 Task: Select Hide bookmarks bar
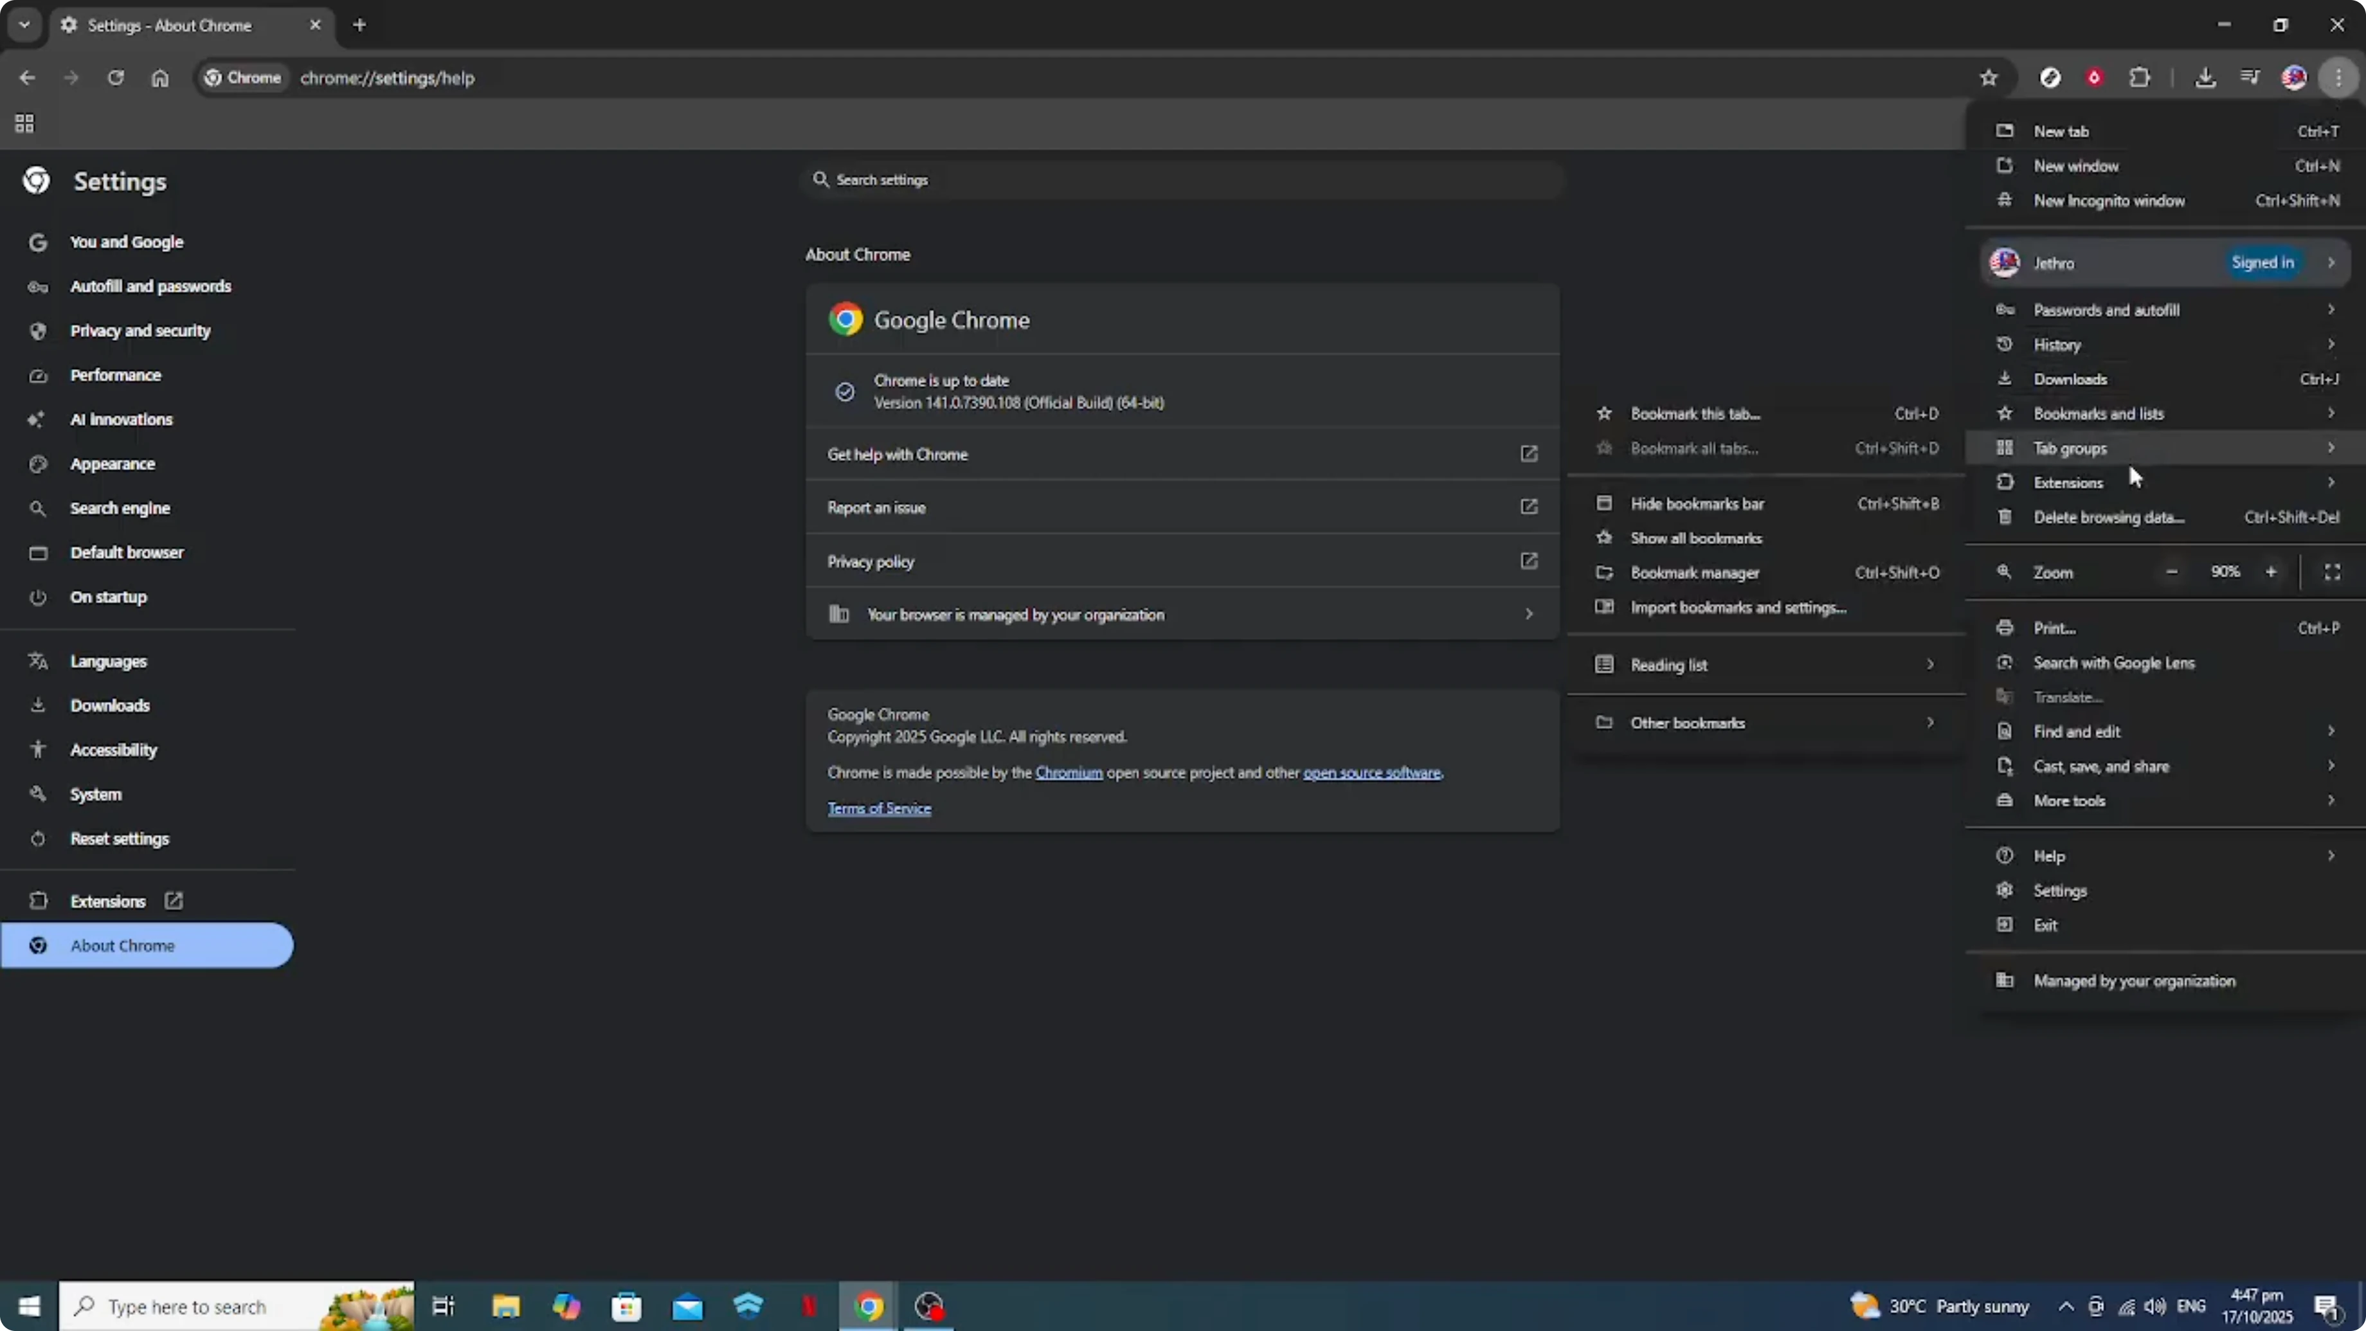coord(1766,503)
